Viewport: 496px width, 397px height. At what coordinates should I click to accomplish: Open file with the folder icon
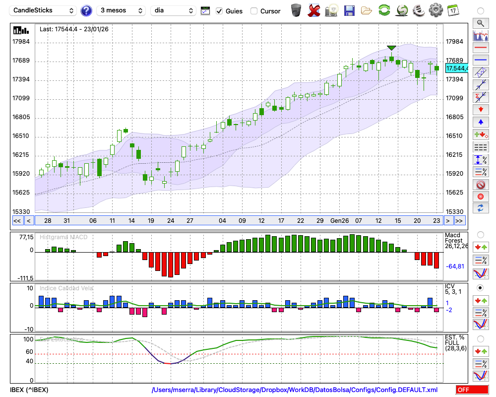(x=367, y=11)
